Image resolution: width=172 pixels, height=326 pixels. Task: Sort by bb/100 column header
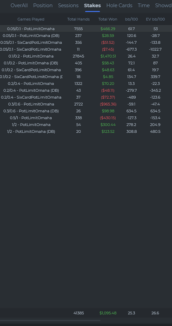[132, 20]
